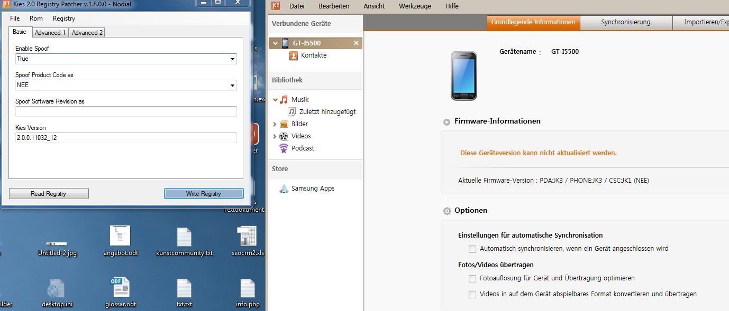This screenshot has height=311, width=729.
Task: Open Samsung Apps in the Store section
Action: 313,189
